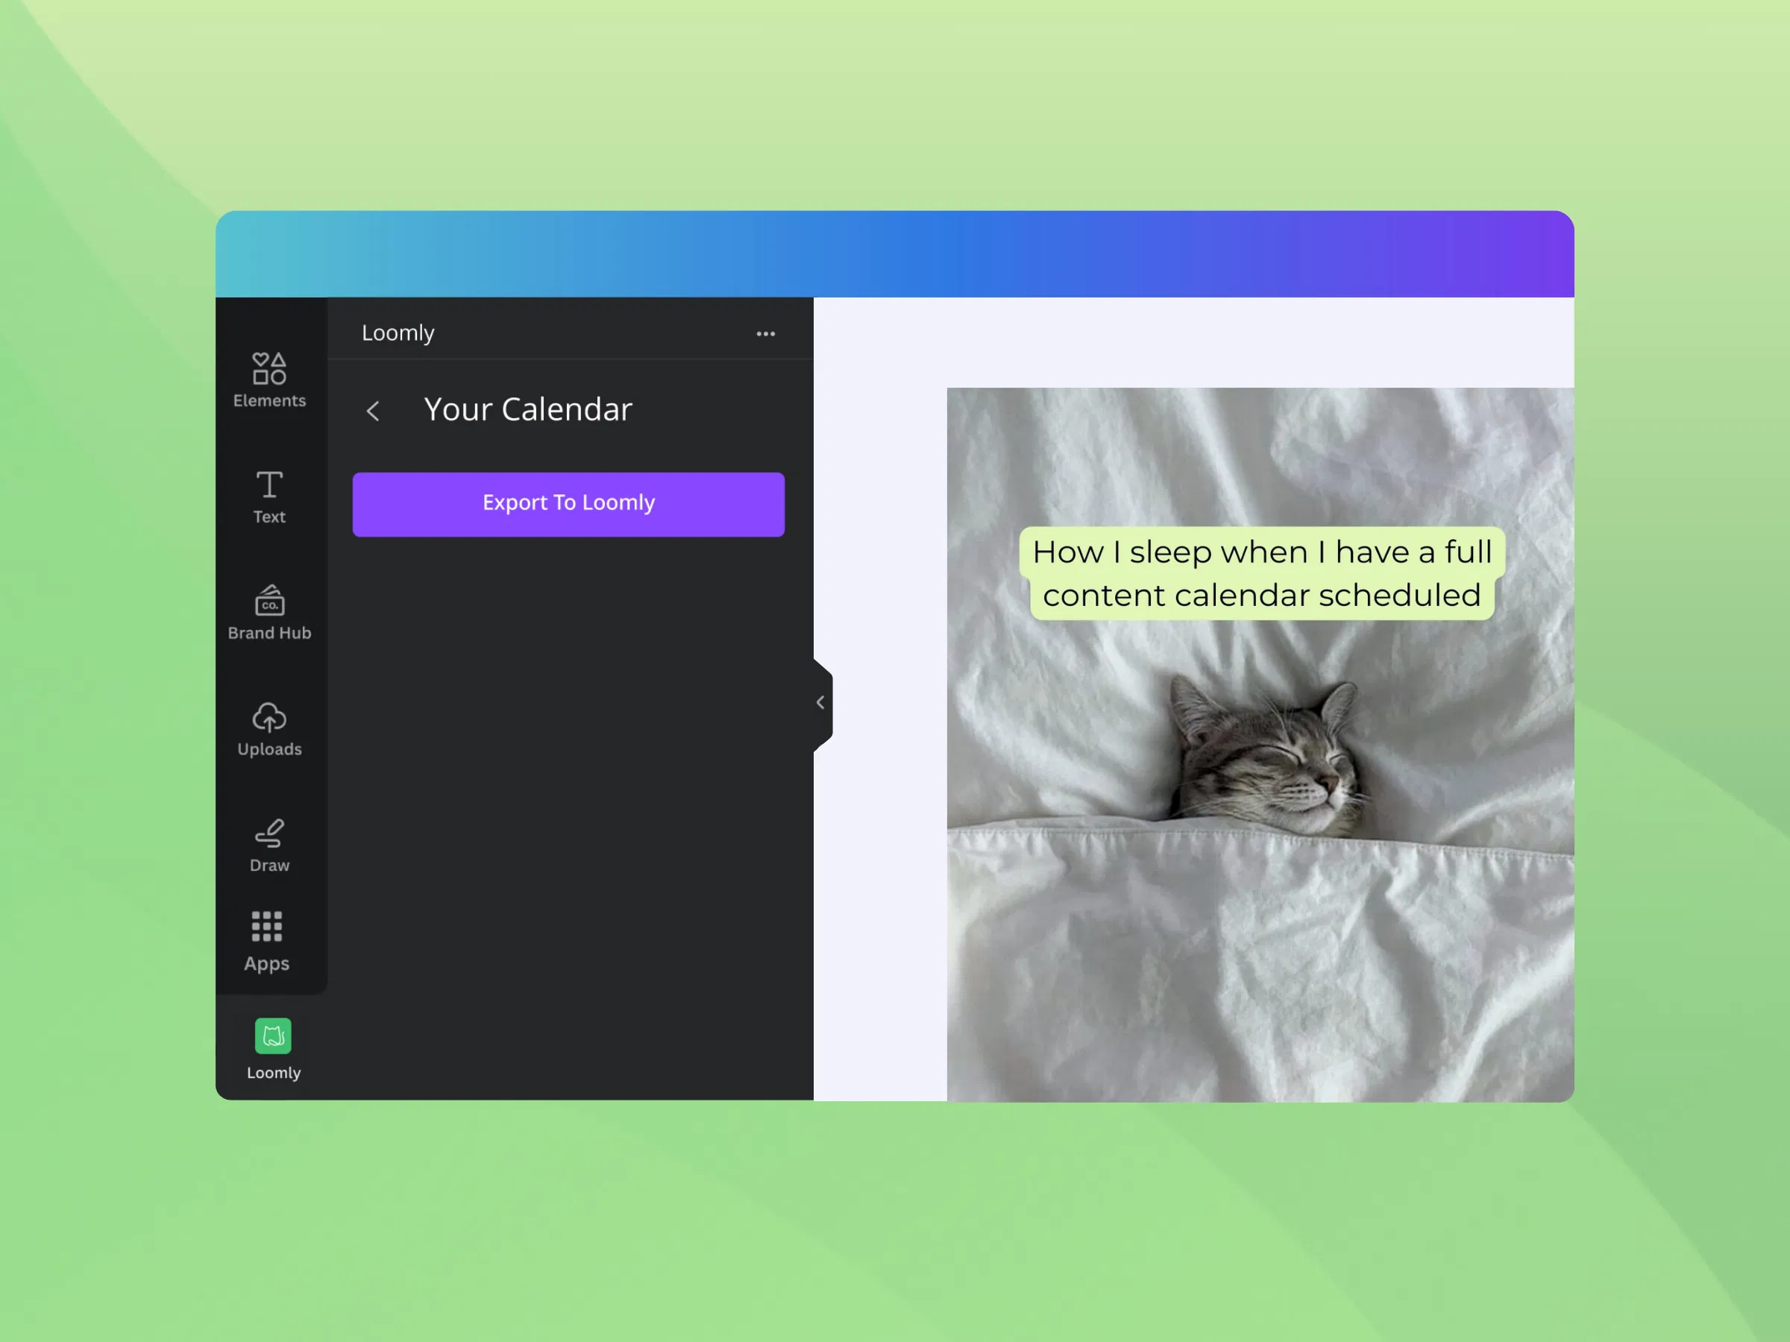Open the Apps grid
The image size is (1790, 1342).
click(x=267, y=942)
